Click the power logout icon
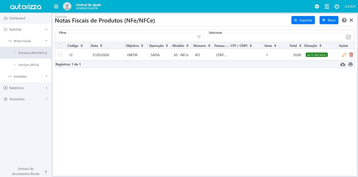Viewport: 358px width, 177px height. 337,6
